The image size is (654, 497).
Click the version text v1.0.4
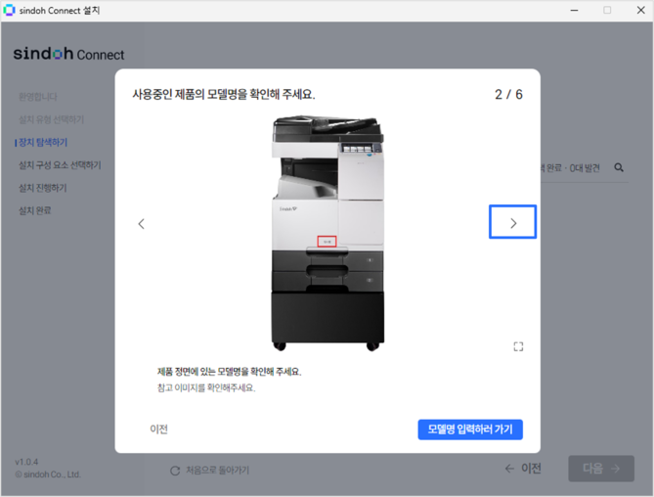tap(26, 462)
